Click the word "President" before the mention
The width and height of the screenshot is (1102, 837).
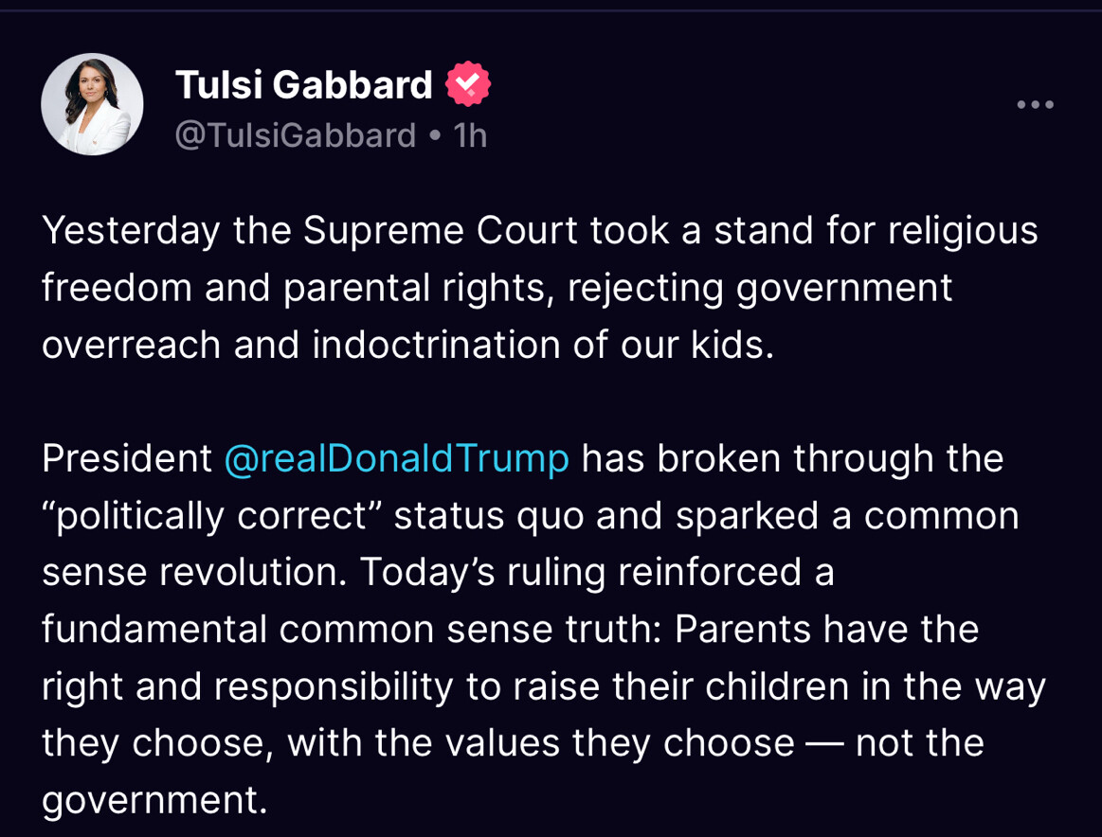pos(127,458)
